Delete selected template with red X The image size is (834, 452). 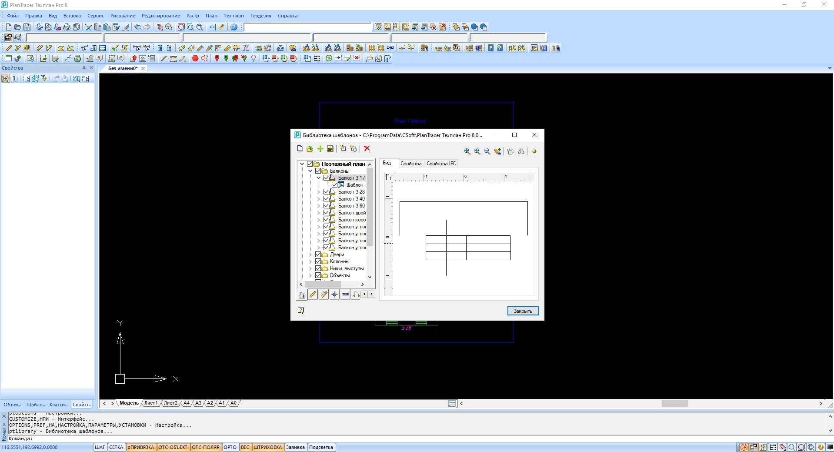pos(367,149)
